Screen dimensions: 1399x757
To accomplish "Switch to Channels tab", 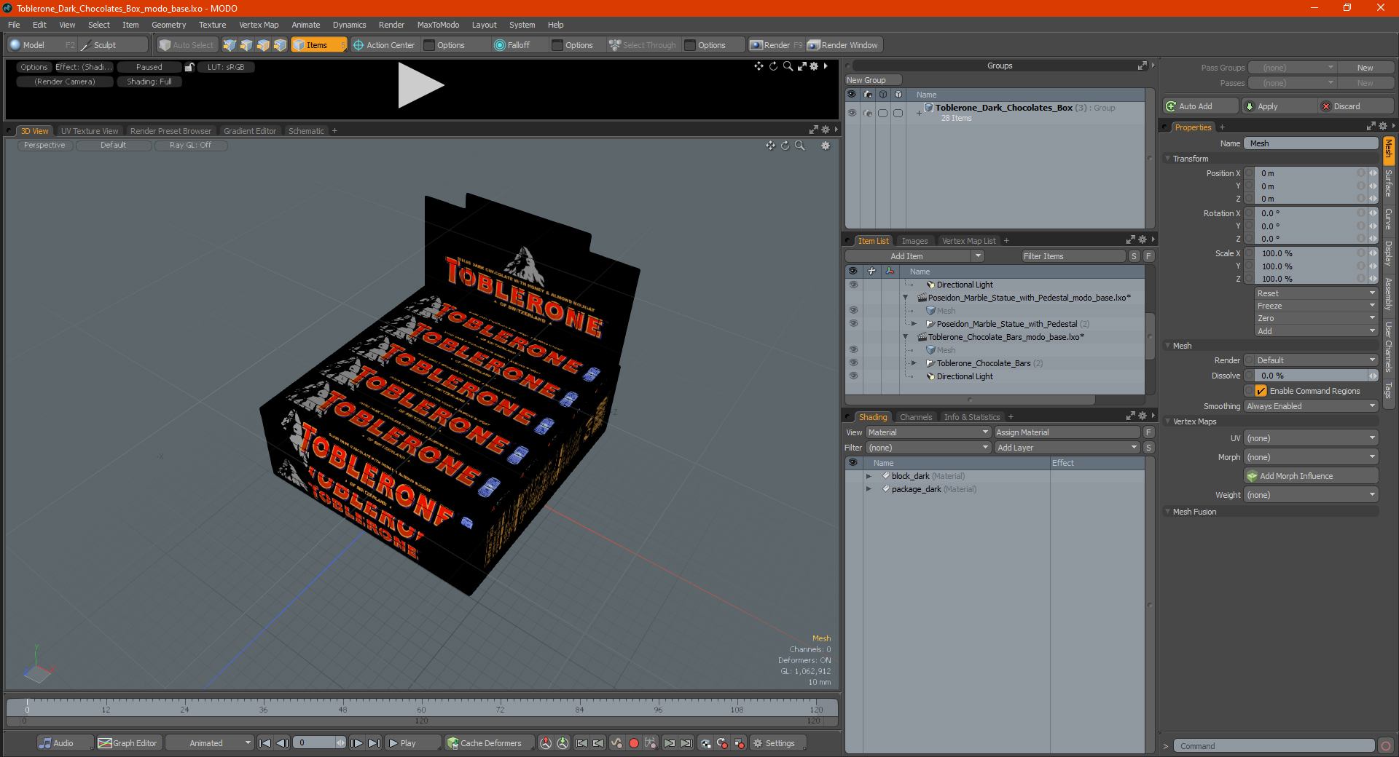I will coord(916,417).
